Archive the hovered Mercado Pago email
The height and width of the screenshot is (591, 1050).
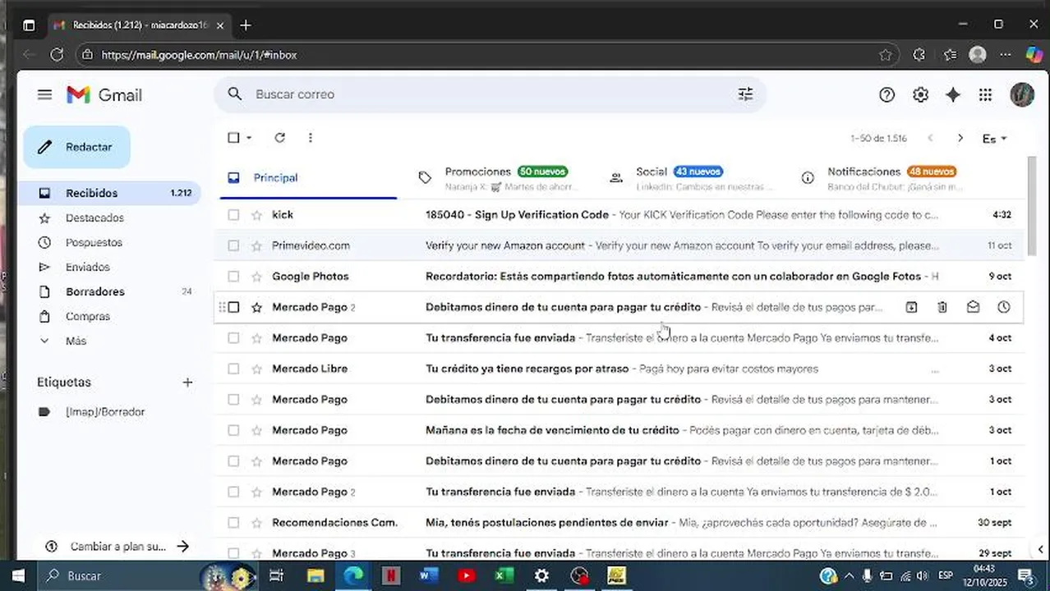911,307
